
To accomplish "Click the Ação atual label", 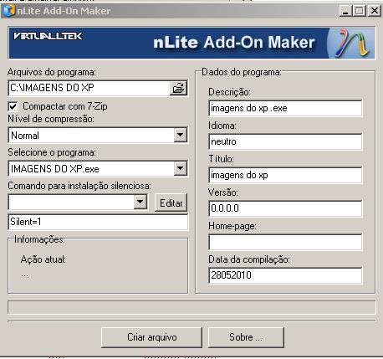I will (x=43, y=259).
